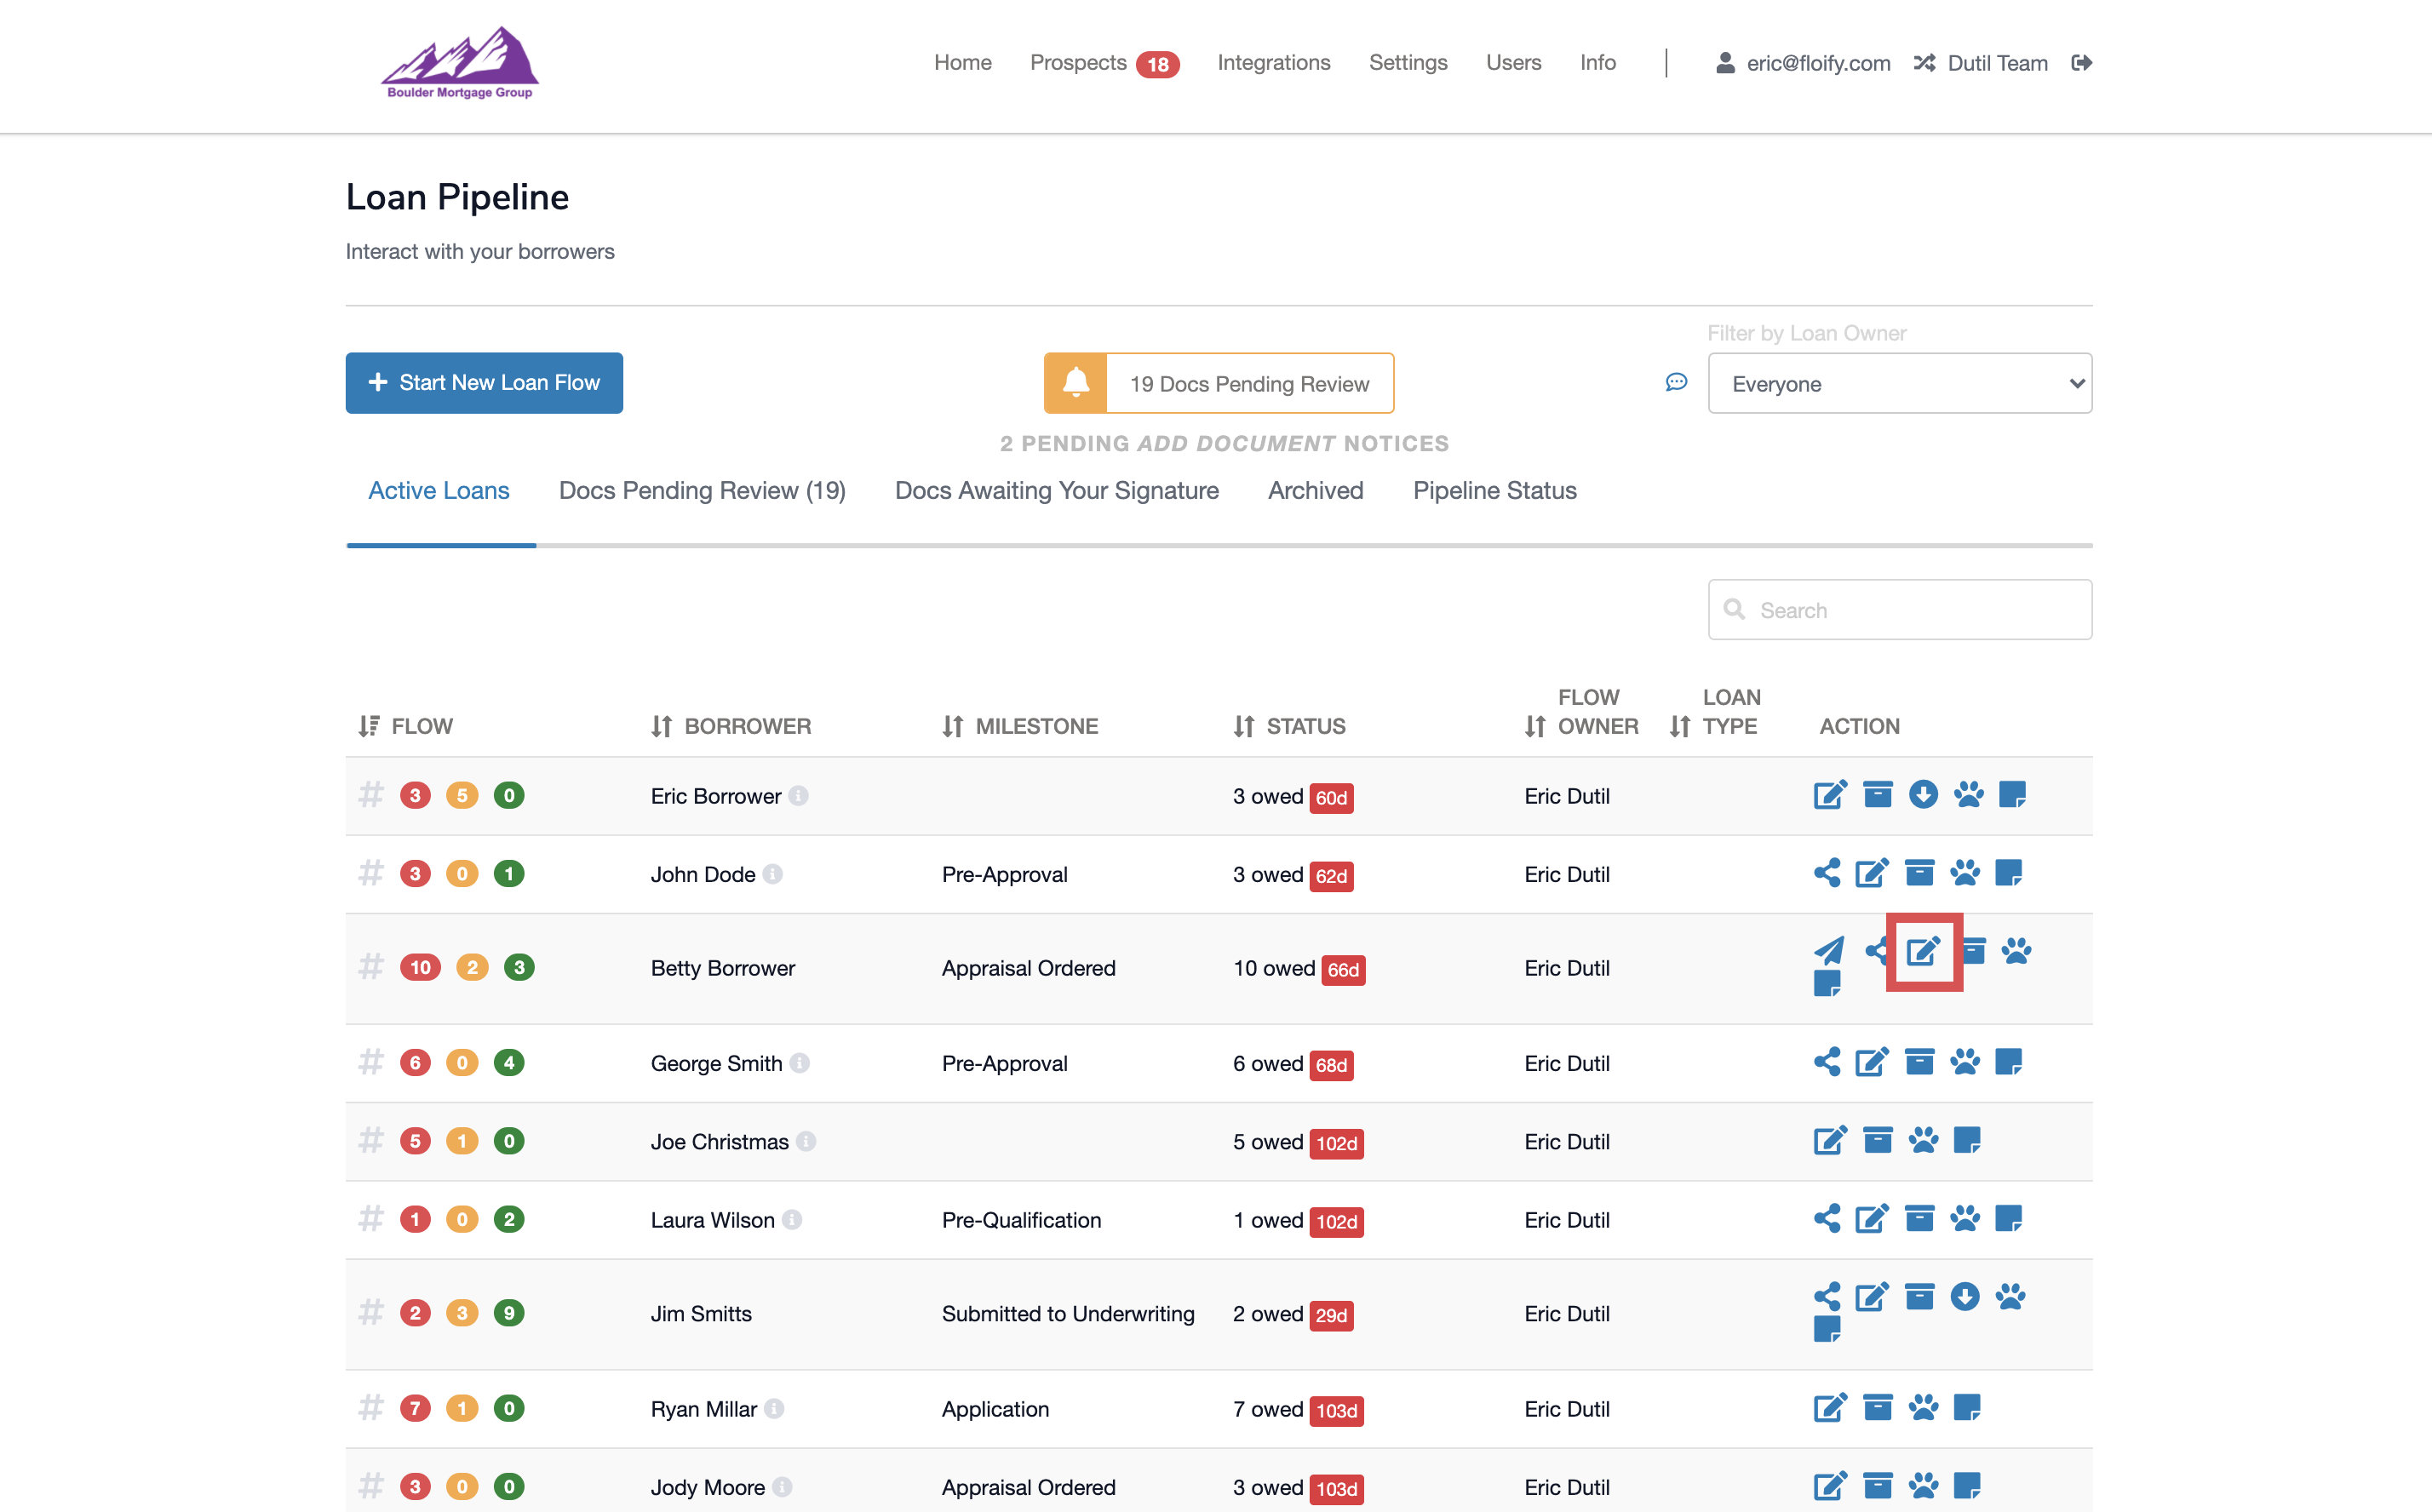
Task: Switch to the Active Loans tab
Action: [x=439, y=490]
